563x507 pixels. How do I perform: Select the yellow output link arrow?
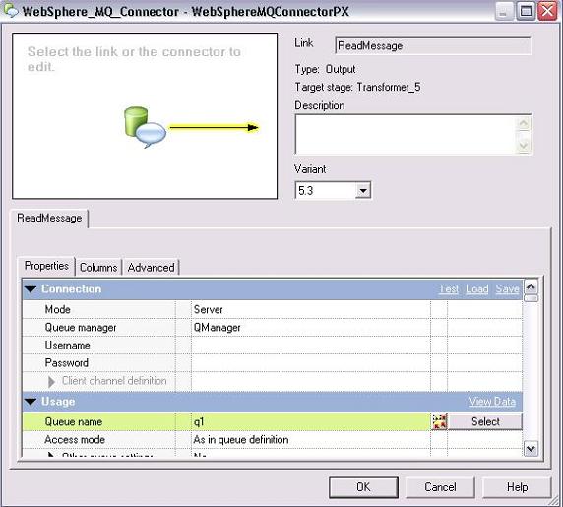(214, 127)
